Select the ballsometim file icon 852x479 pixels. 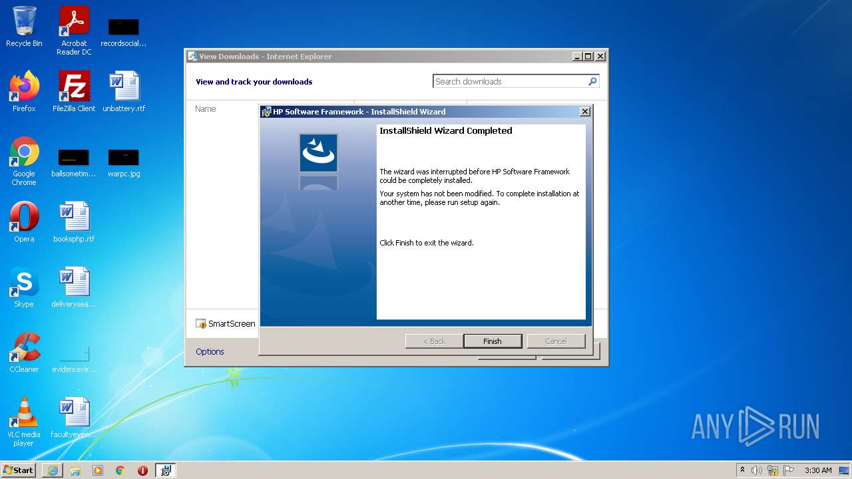74,164
